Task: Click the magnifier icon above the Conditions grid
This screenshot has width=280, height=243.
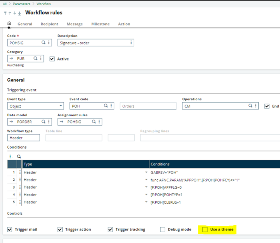Action: 19,156
